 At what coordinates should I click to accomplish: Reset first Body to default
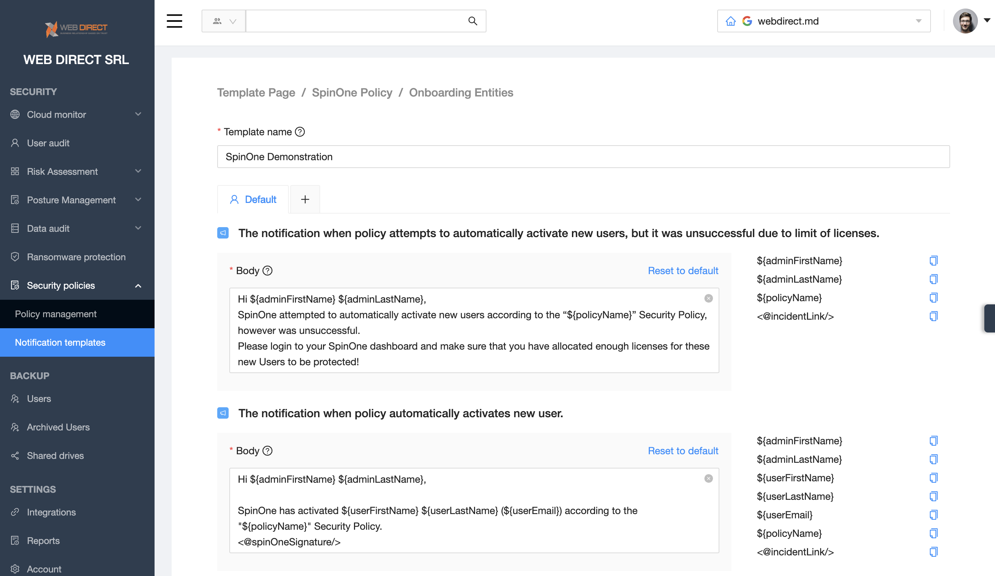coord(683,271)
